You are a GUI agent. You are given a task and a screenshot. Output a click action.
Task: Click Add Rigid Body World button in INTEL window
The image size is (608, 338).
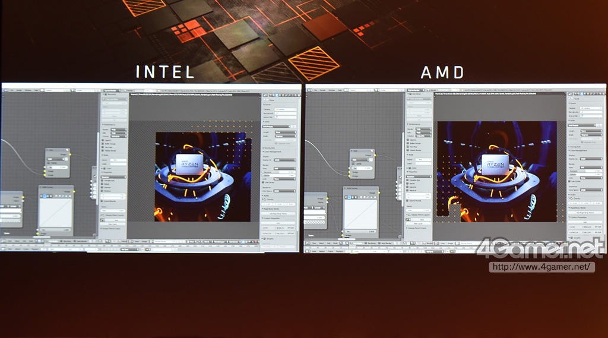(x=278, y=213)
